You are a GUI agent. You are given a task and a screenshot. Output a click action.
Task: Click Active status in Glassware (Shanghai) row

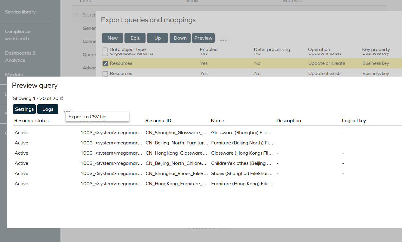click(x=21, y=133)
